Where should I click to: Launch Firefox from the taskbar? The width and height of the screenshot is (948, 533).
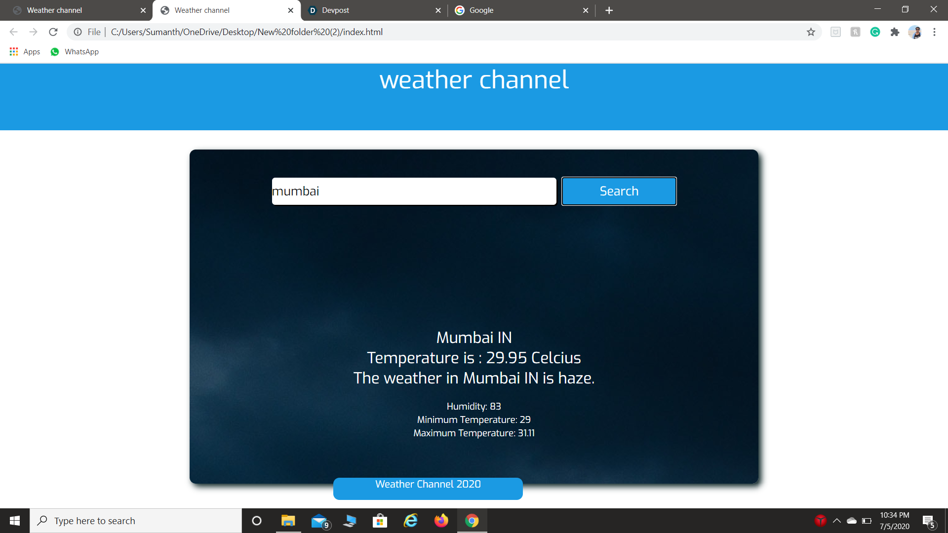pos(441,521)
